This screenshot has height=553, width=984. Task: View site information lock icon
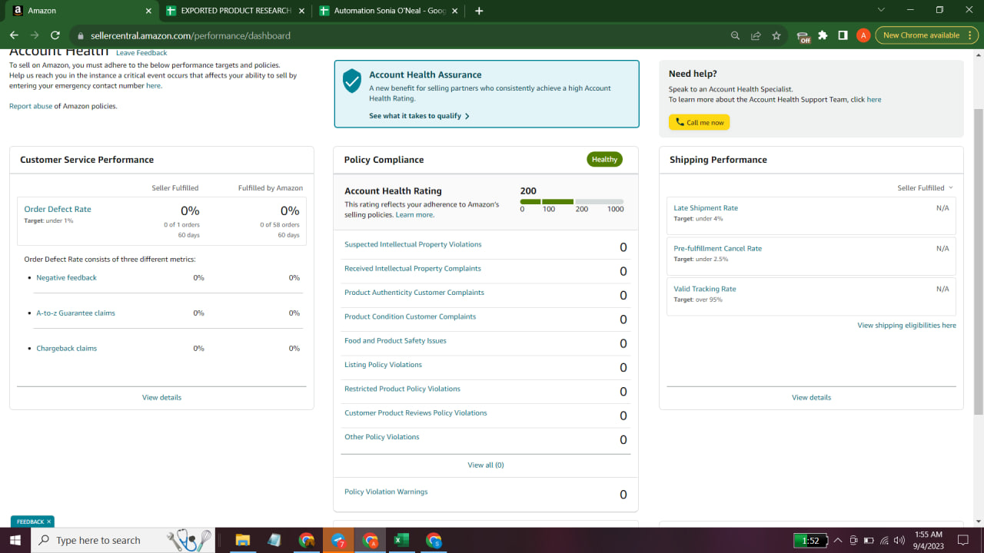[81, 35]
